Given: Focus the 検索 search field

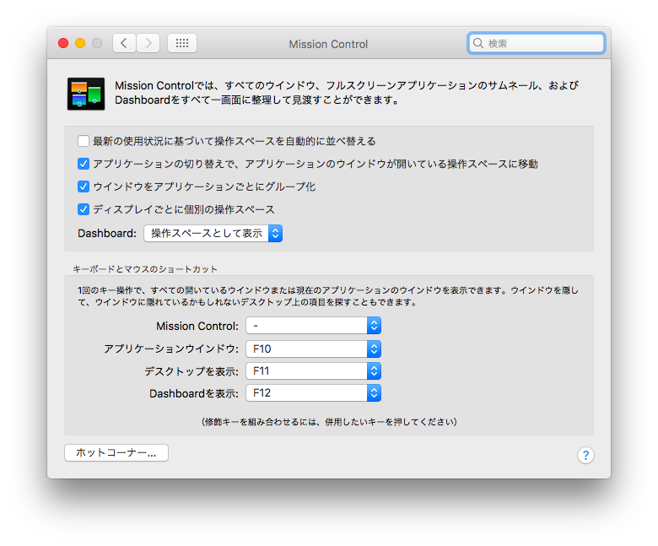Looking at the screenshot, I should pos(537,43).
